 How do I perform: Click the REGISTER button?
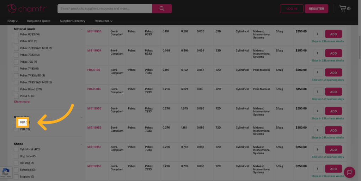(316, 9)
